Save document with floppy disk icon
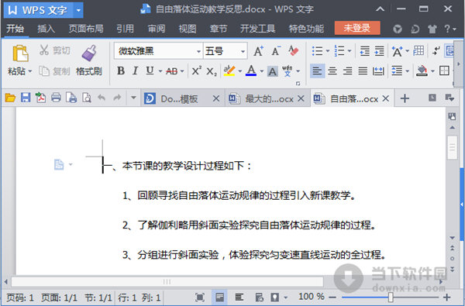This screenshot has height=306, width=465. [x=26, y=98]
